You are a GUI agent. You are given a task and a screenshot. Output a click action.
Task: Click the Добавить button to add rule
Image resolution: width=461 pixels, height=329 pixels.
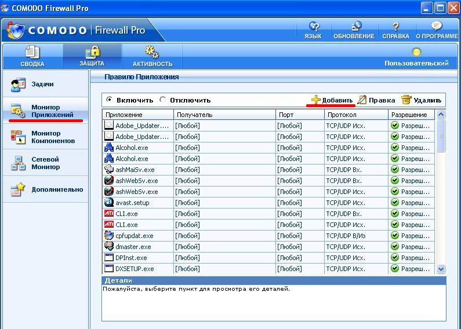point(332,100)
